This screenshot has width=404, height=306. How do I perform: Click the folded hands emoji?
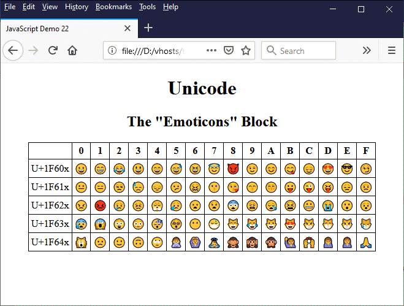point(366,242)
